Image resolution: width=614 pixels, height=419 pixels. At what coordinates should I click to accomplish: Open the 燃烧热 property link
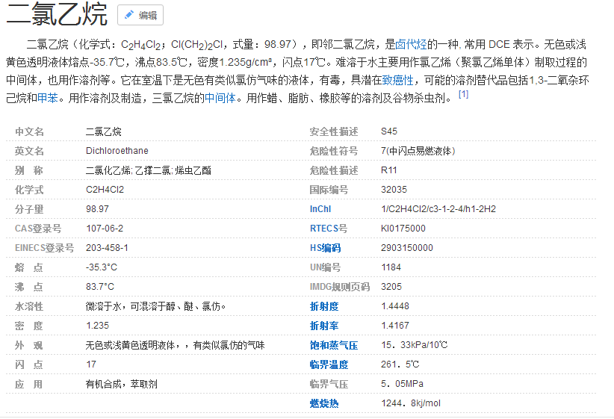coord(324,403)
